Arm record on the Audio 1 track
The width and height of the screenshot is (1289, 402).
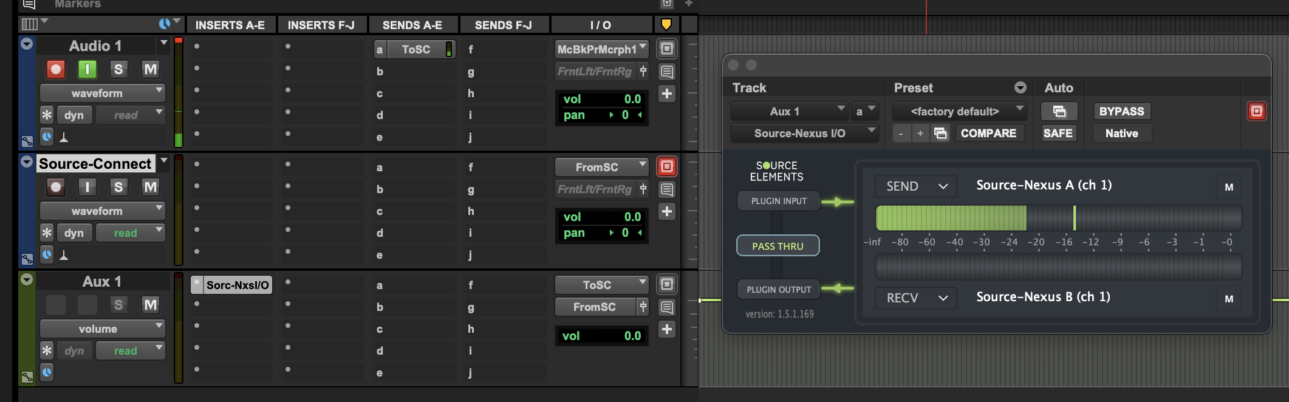coord(56,69)
